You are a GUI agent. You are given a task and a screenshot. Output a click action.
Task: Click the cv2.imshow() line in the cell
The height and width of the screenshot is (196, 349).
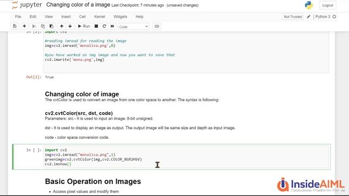58,164
